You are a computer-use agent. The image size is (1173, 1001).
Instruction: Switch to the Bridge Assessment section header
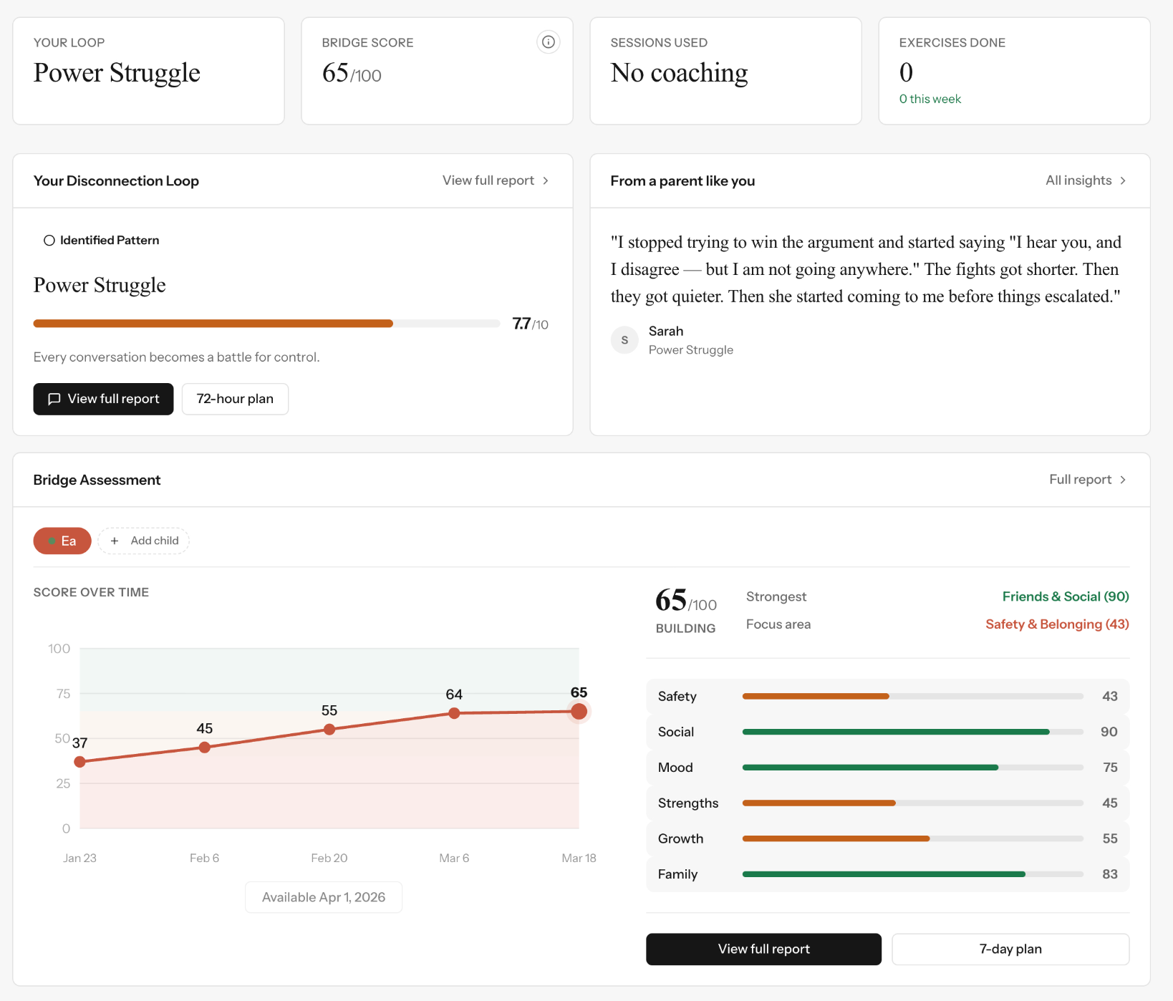click(x=97, y=480)
